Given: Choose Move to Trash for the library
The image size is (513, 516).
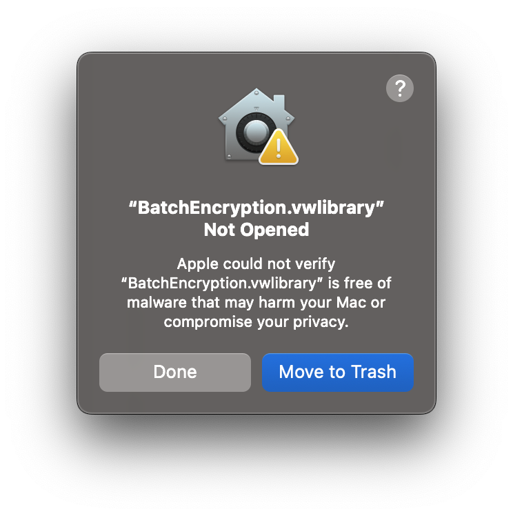Looking at the screenshot, I should click(x=338, y=373).
